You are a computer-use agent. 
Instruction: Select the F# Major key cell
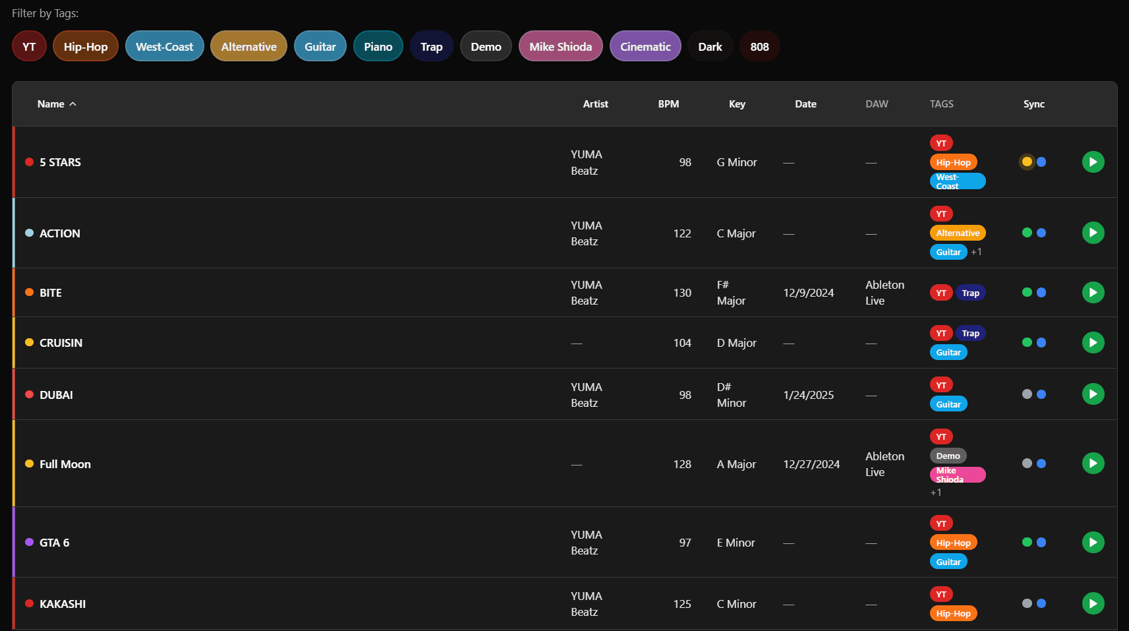click(x=731, y=293)
